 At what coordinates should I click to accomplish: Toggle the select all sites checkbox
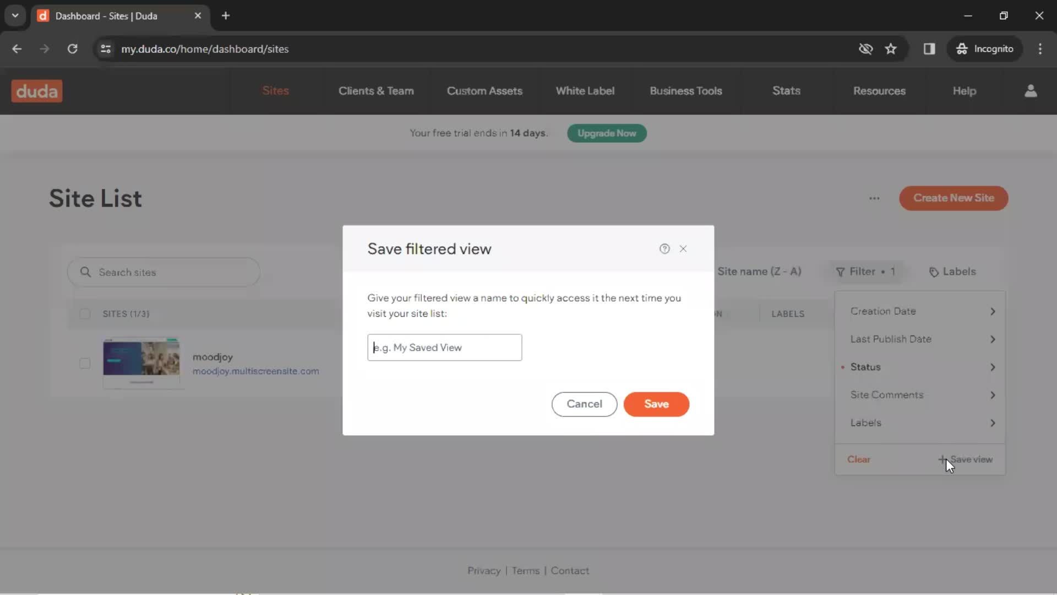(85, 314)
